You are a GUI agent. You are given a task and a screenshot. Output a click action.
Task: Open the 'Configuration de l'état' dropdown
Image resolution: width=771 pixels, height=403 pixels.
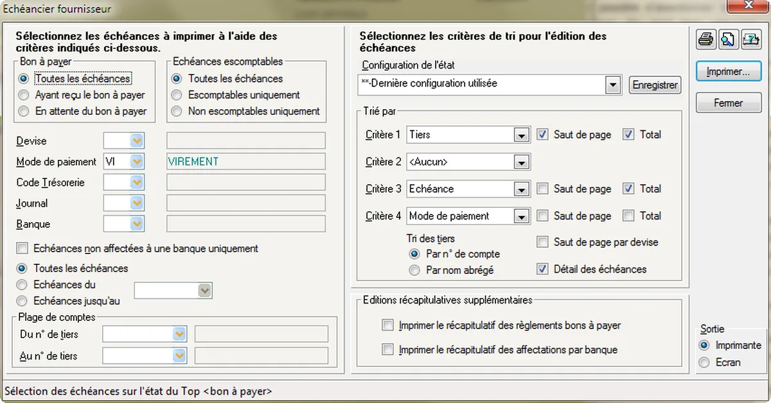pos(613,84)
